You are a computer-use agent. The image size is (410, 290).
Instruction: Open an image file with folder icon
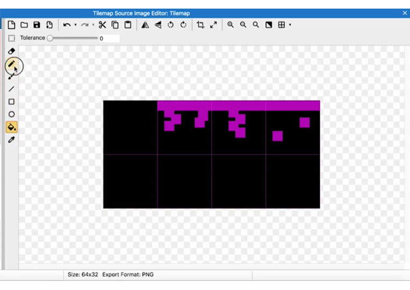tap(24, 25)
